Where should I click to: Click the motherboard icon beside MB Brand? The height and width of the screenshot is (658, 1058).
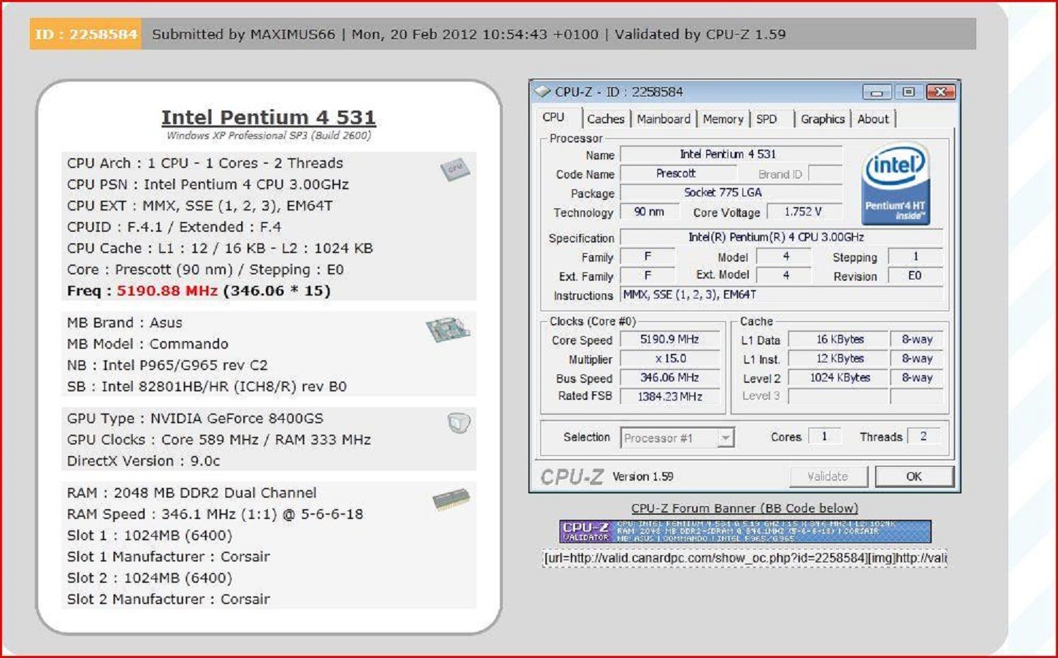pos(447,330)
